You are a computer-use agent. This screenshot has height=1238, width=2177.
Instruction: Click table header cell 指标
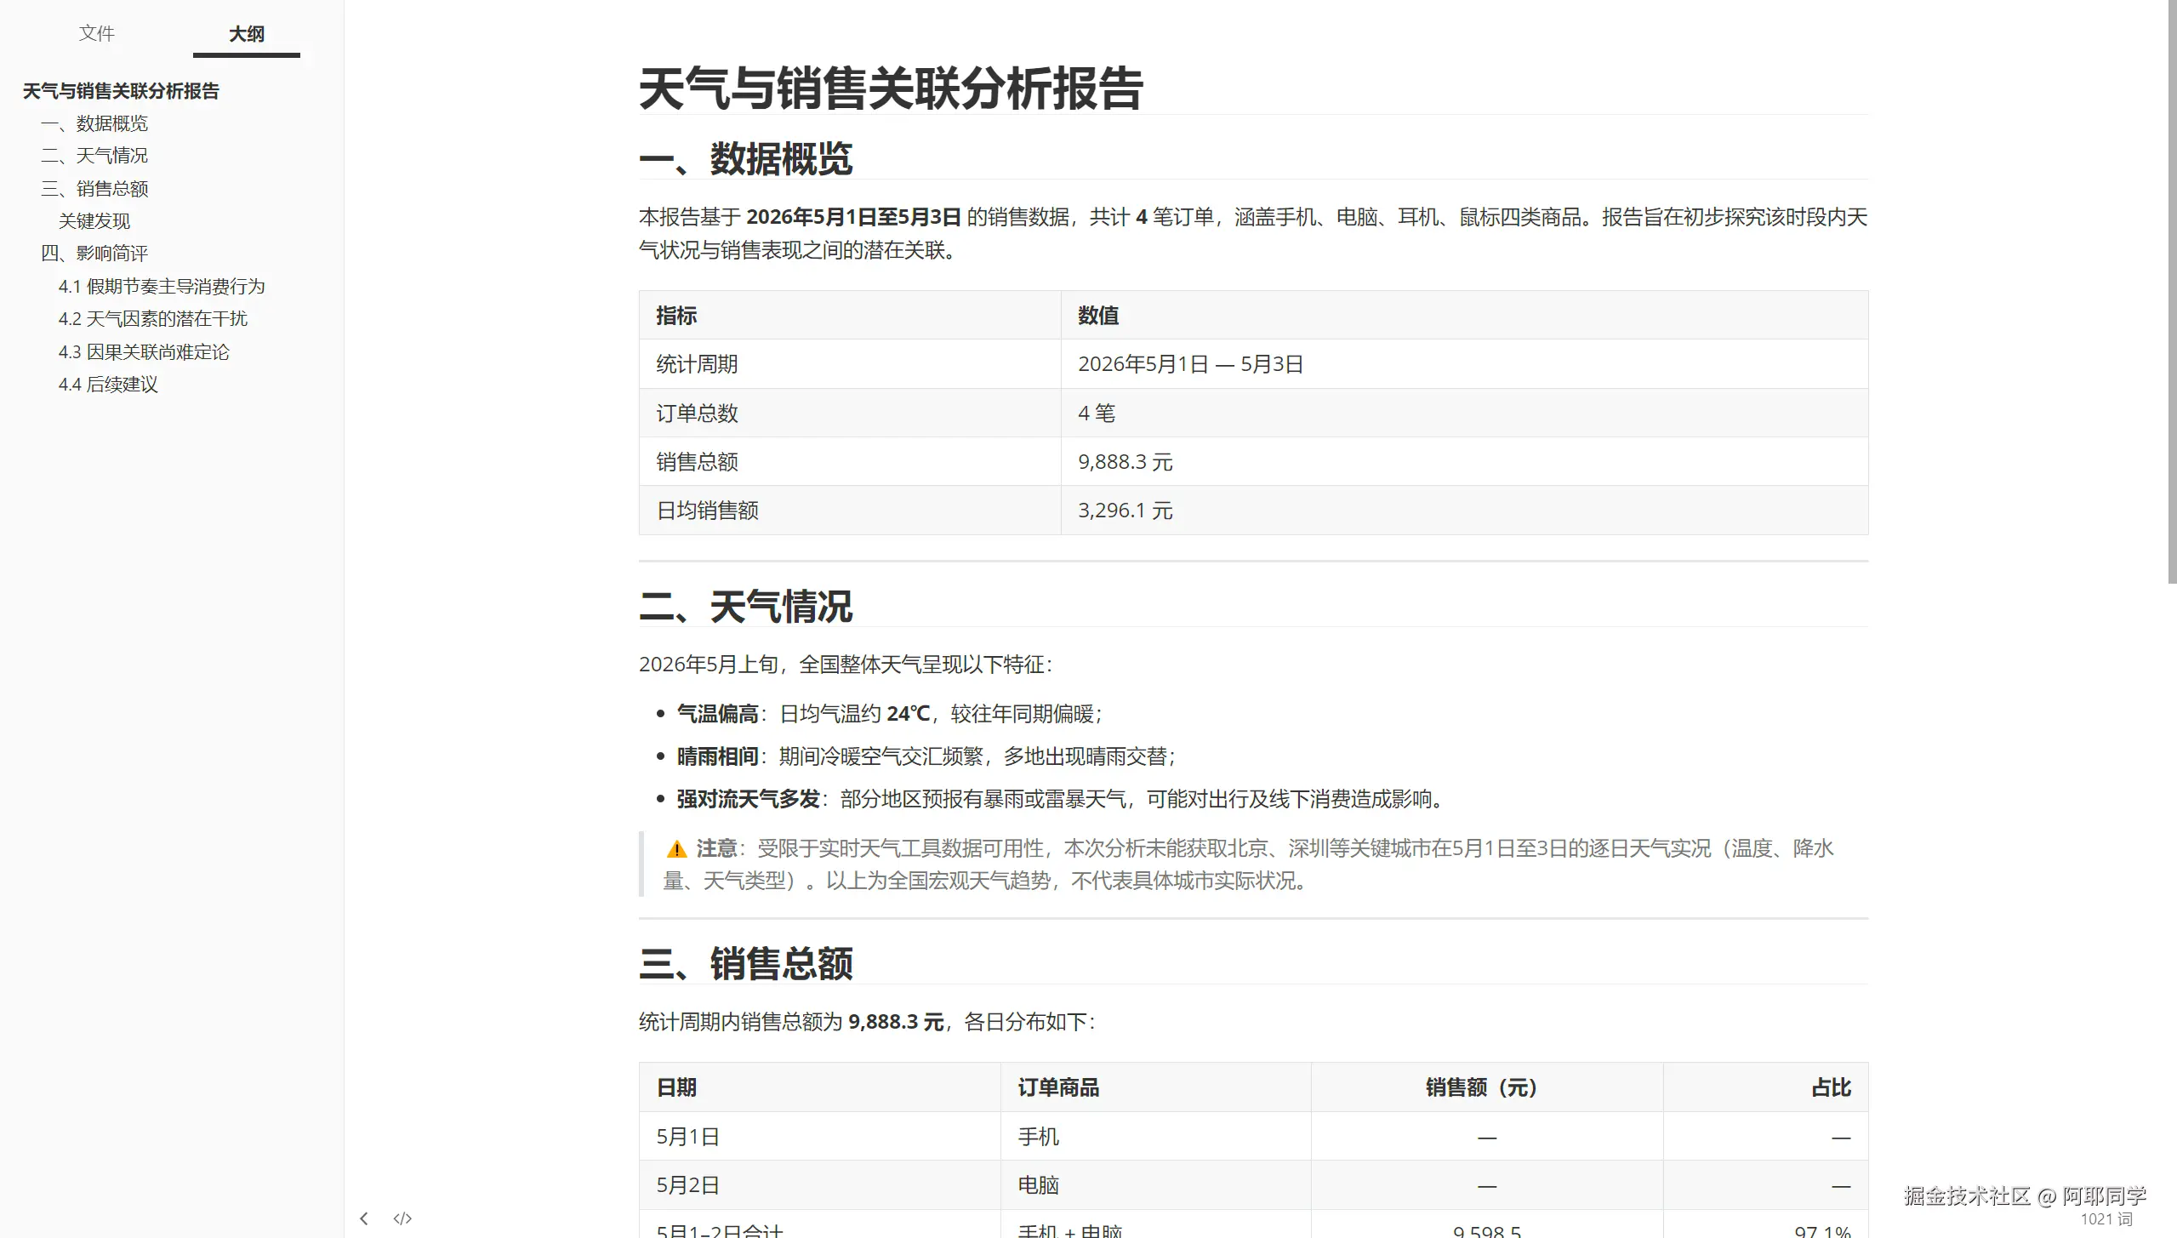pos(850,316)
